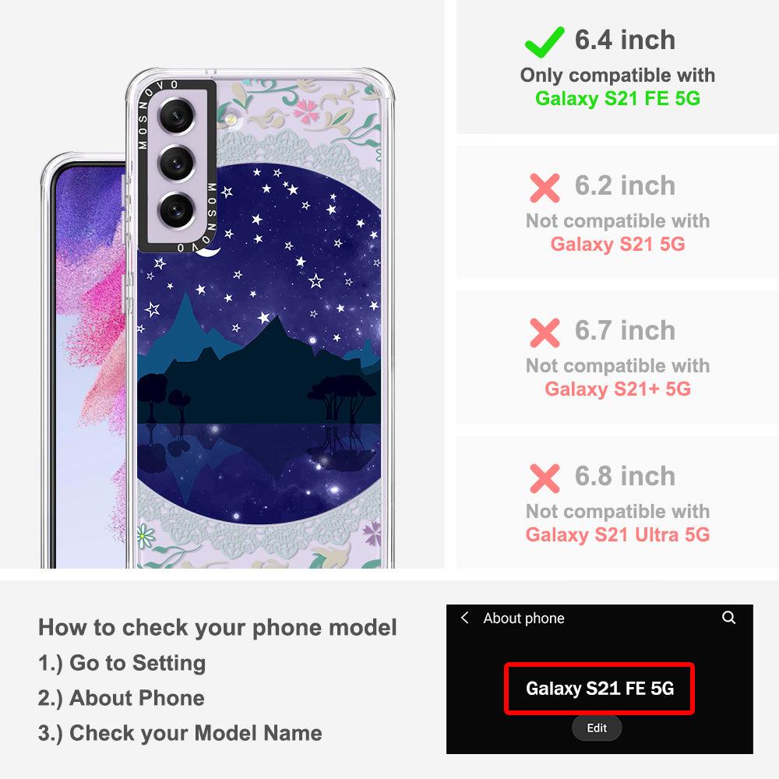Tap the back arrow in About phone
779x779 pixels.
click(464, 618)
